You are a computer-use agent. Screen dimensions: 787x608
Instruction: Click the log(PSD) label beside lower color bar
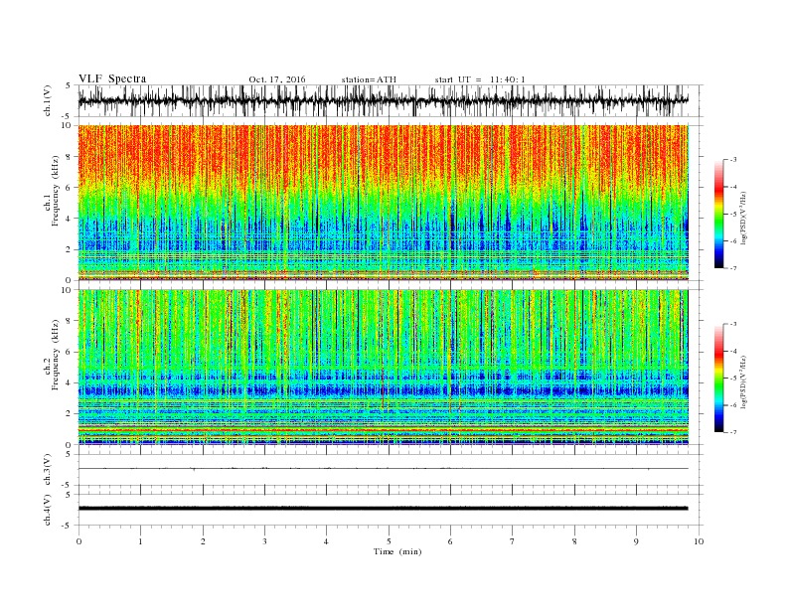pyautogui.click(x=744, y=382)
